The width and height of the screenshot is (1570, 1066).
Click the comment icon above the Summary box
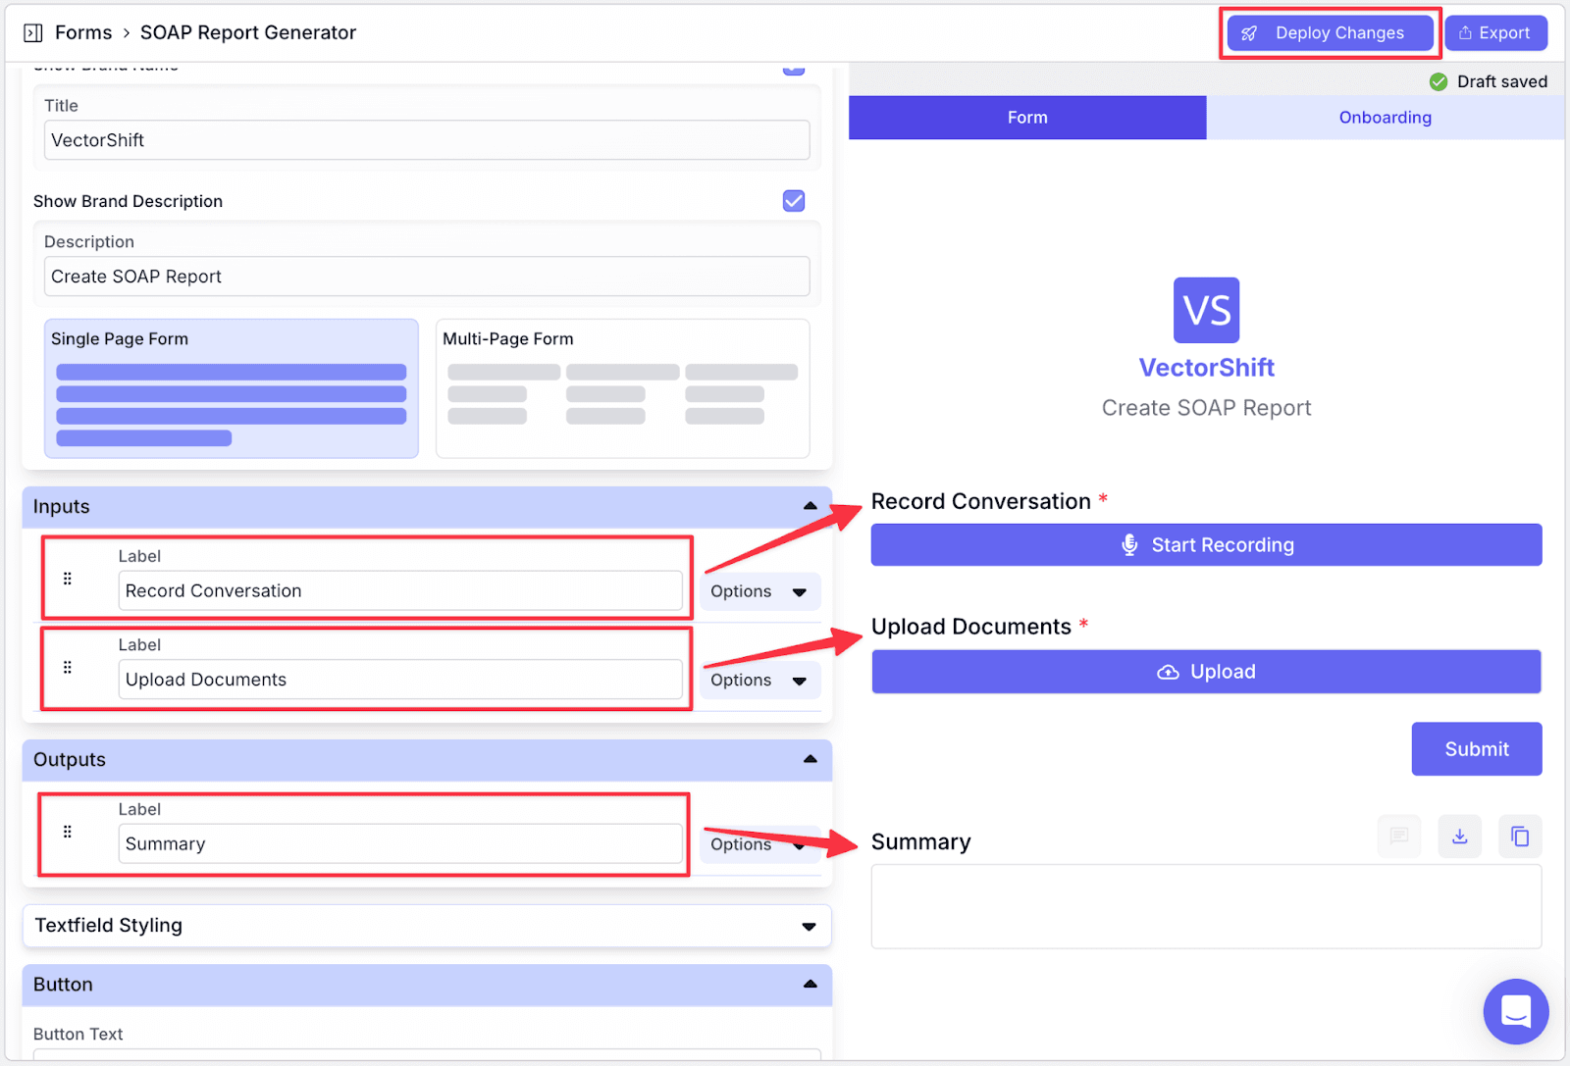point(1399,837)
